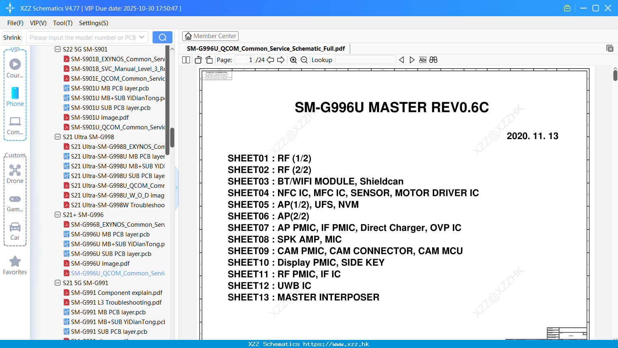618x348 pixels.
Task: Open the model number dropdown arrow
Action: click(x=142, y=37)
